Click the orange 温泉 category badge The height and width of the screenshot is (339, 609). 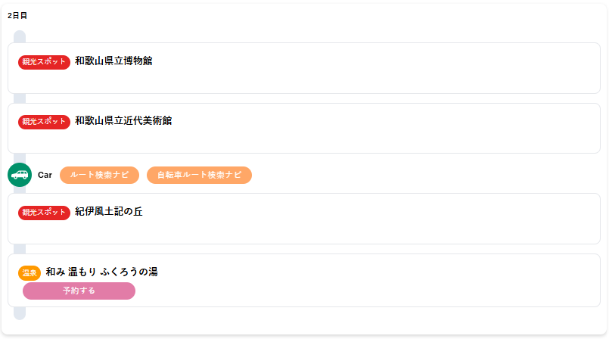(30, 273)
